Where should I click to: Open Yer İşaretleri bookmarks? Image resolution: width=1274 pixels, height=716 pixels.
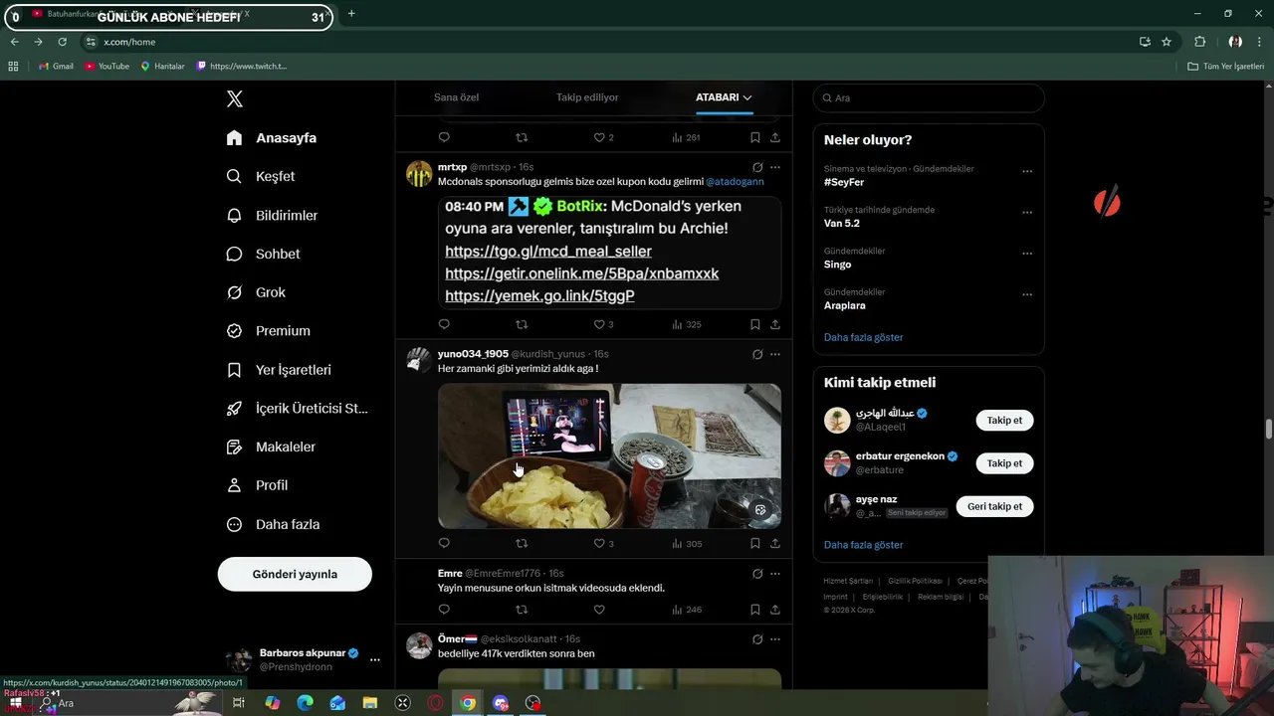279,370
